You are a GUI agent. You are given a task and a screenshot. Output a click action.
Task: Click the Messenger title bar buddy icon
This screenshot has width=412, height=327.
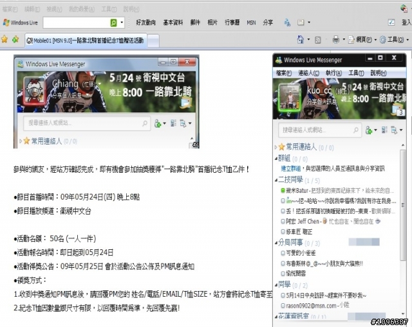(x=279, y=60)
